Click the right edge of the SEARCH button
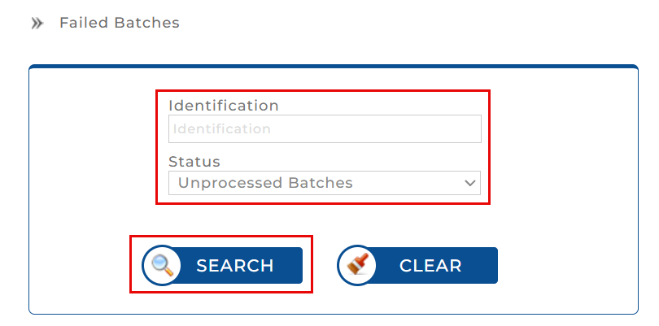Screen dimensions: 659x326 297,266
